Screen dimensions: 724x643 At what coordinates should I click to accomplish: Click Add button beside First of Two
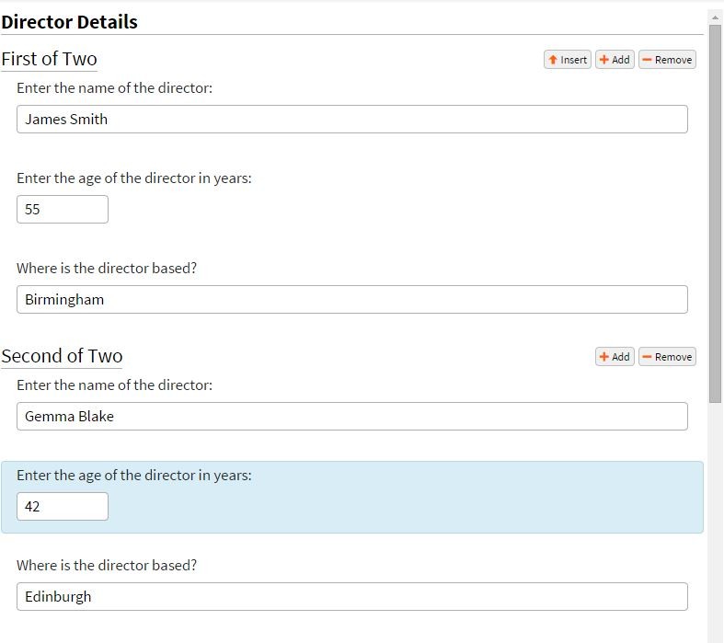click(615, 60)
